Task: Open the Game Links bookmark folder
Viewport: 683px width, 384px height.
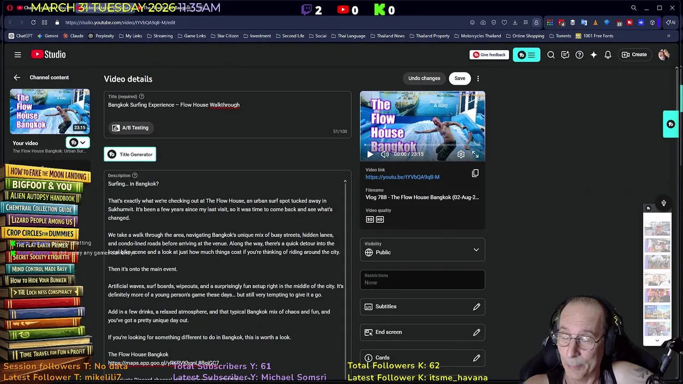Action: (191, 36)
